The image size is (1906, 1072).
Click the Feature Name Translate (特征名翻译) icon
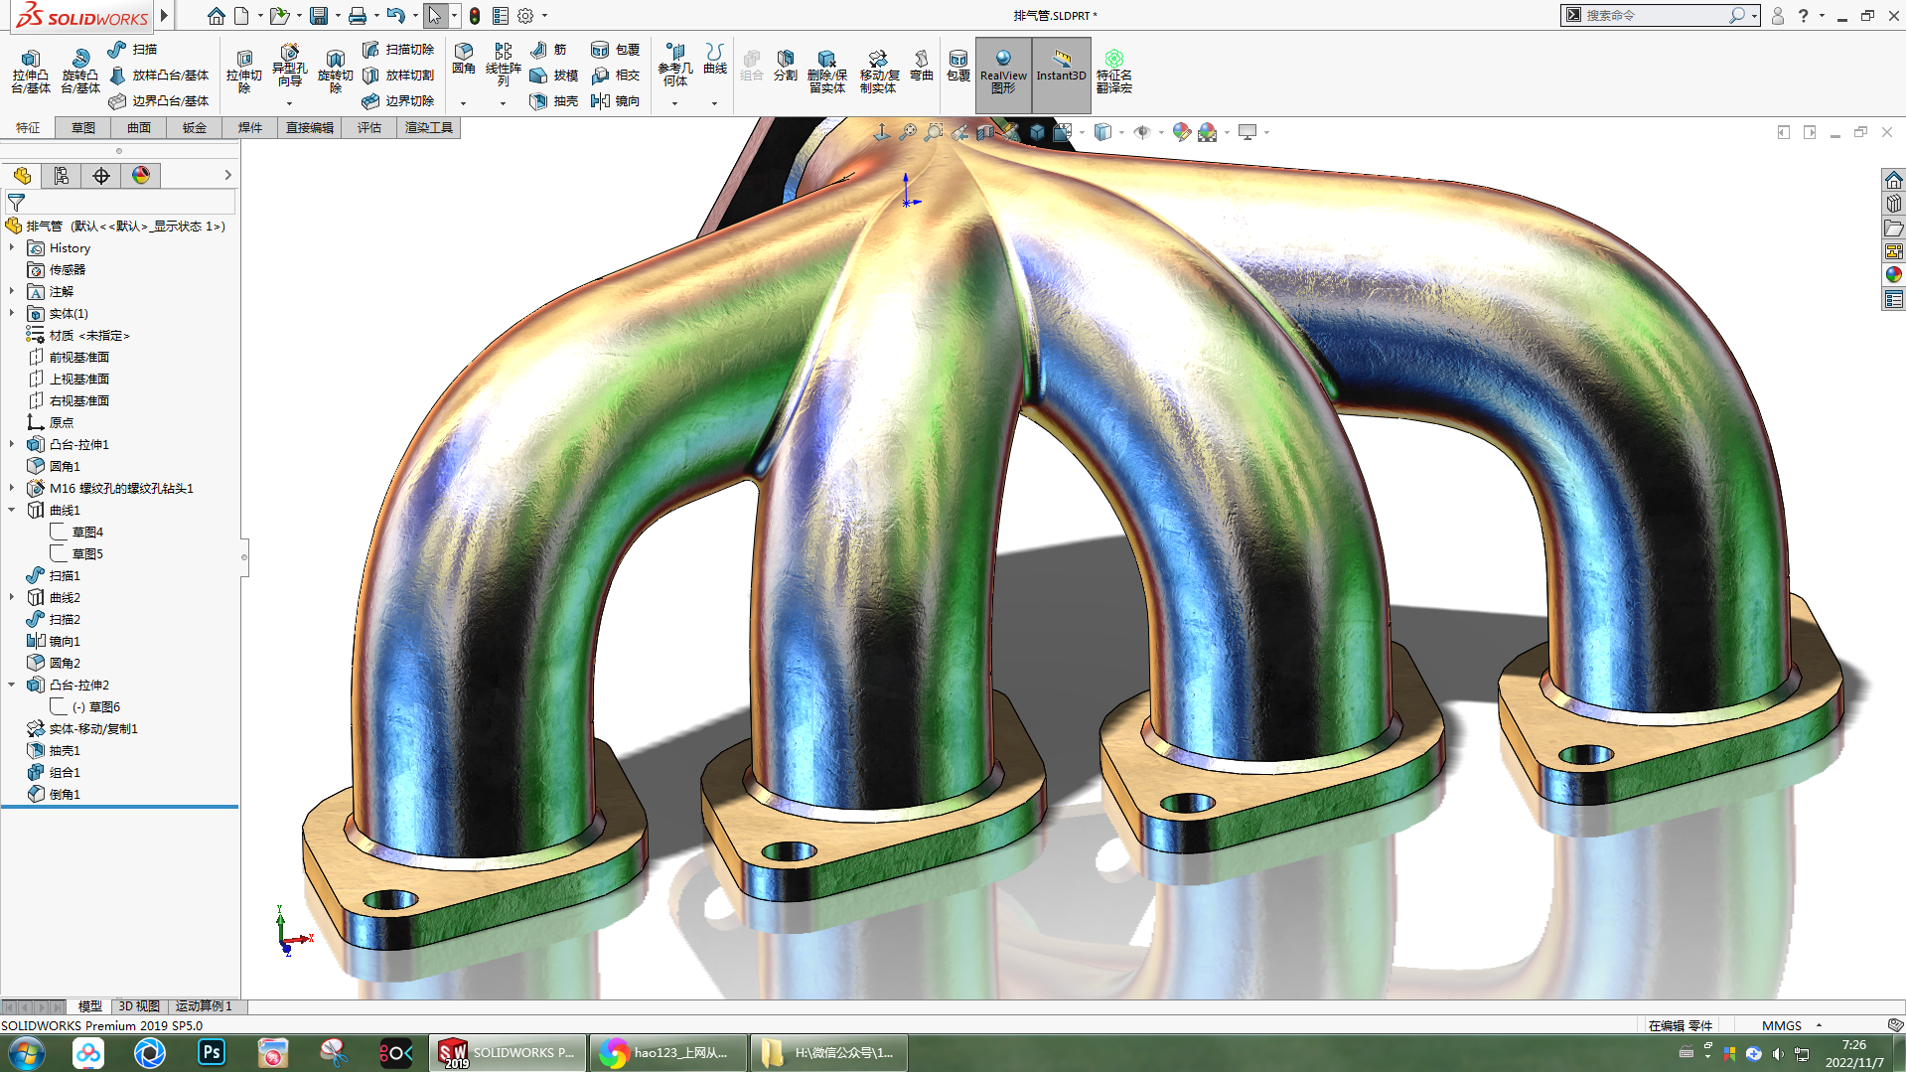(x=1114, y=72)
